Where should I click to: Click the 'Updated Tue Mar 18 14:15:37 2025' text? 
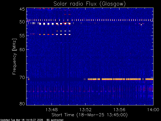pyautogui.click(x=22, y=120)
